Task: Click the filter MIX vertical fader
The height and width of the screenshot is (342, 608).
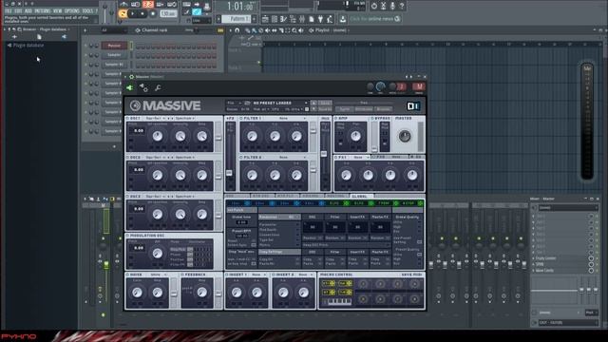Action: (x=324, y=155)
